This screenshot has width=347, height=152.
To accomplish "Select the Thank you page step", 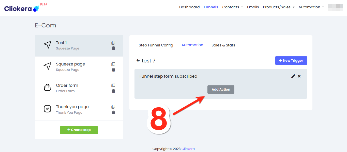I will (79, 110).
